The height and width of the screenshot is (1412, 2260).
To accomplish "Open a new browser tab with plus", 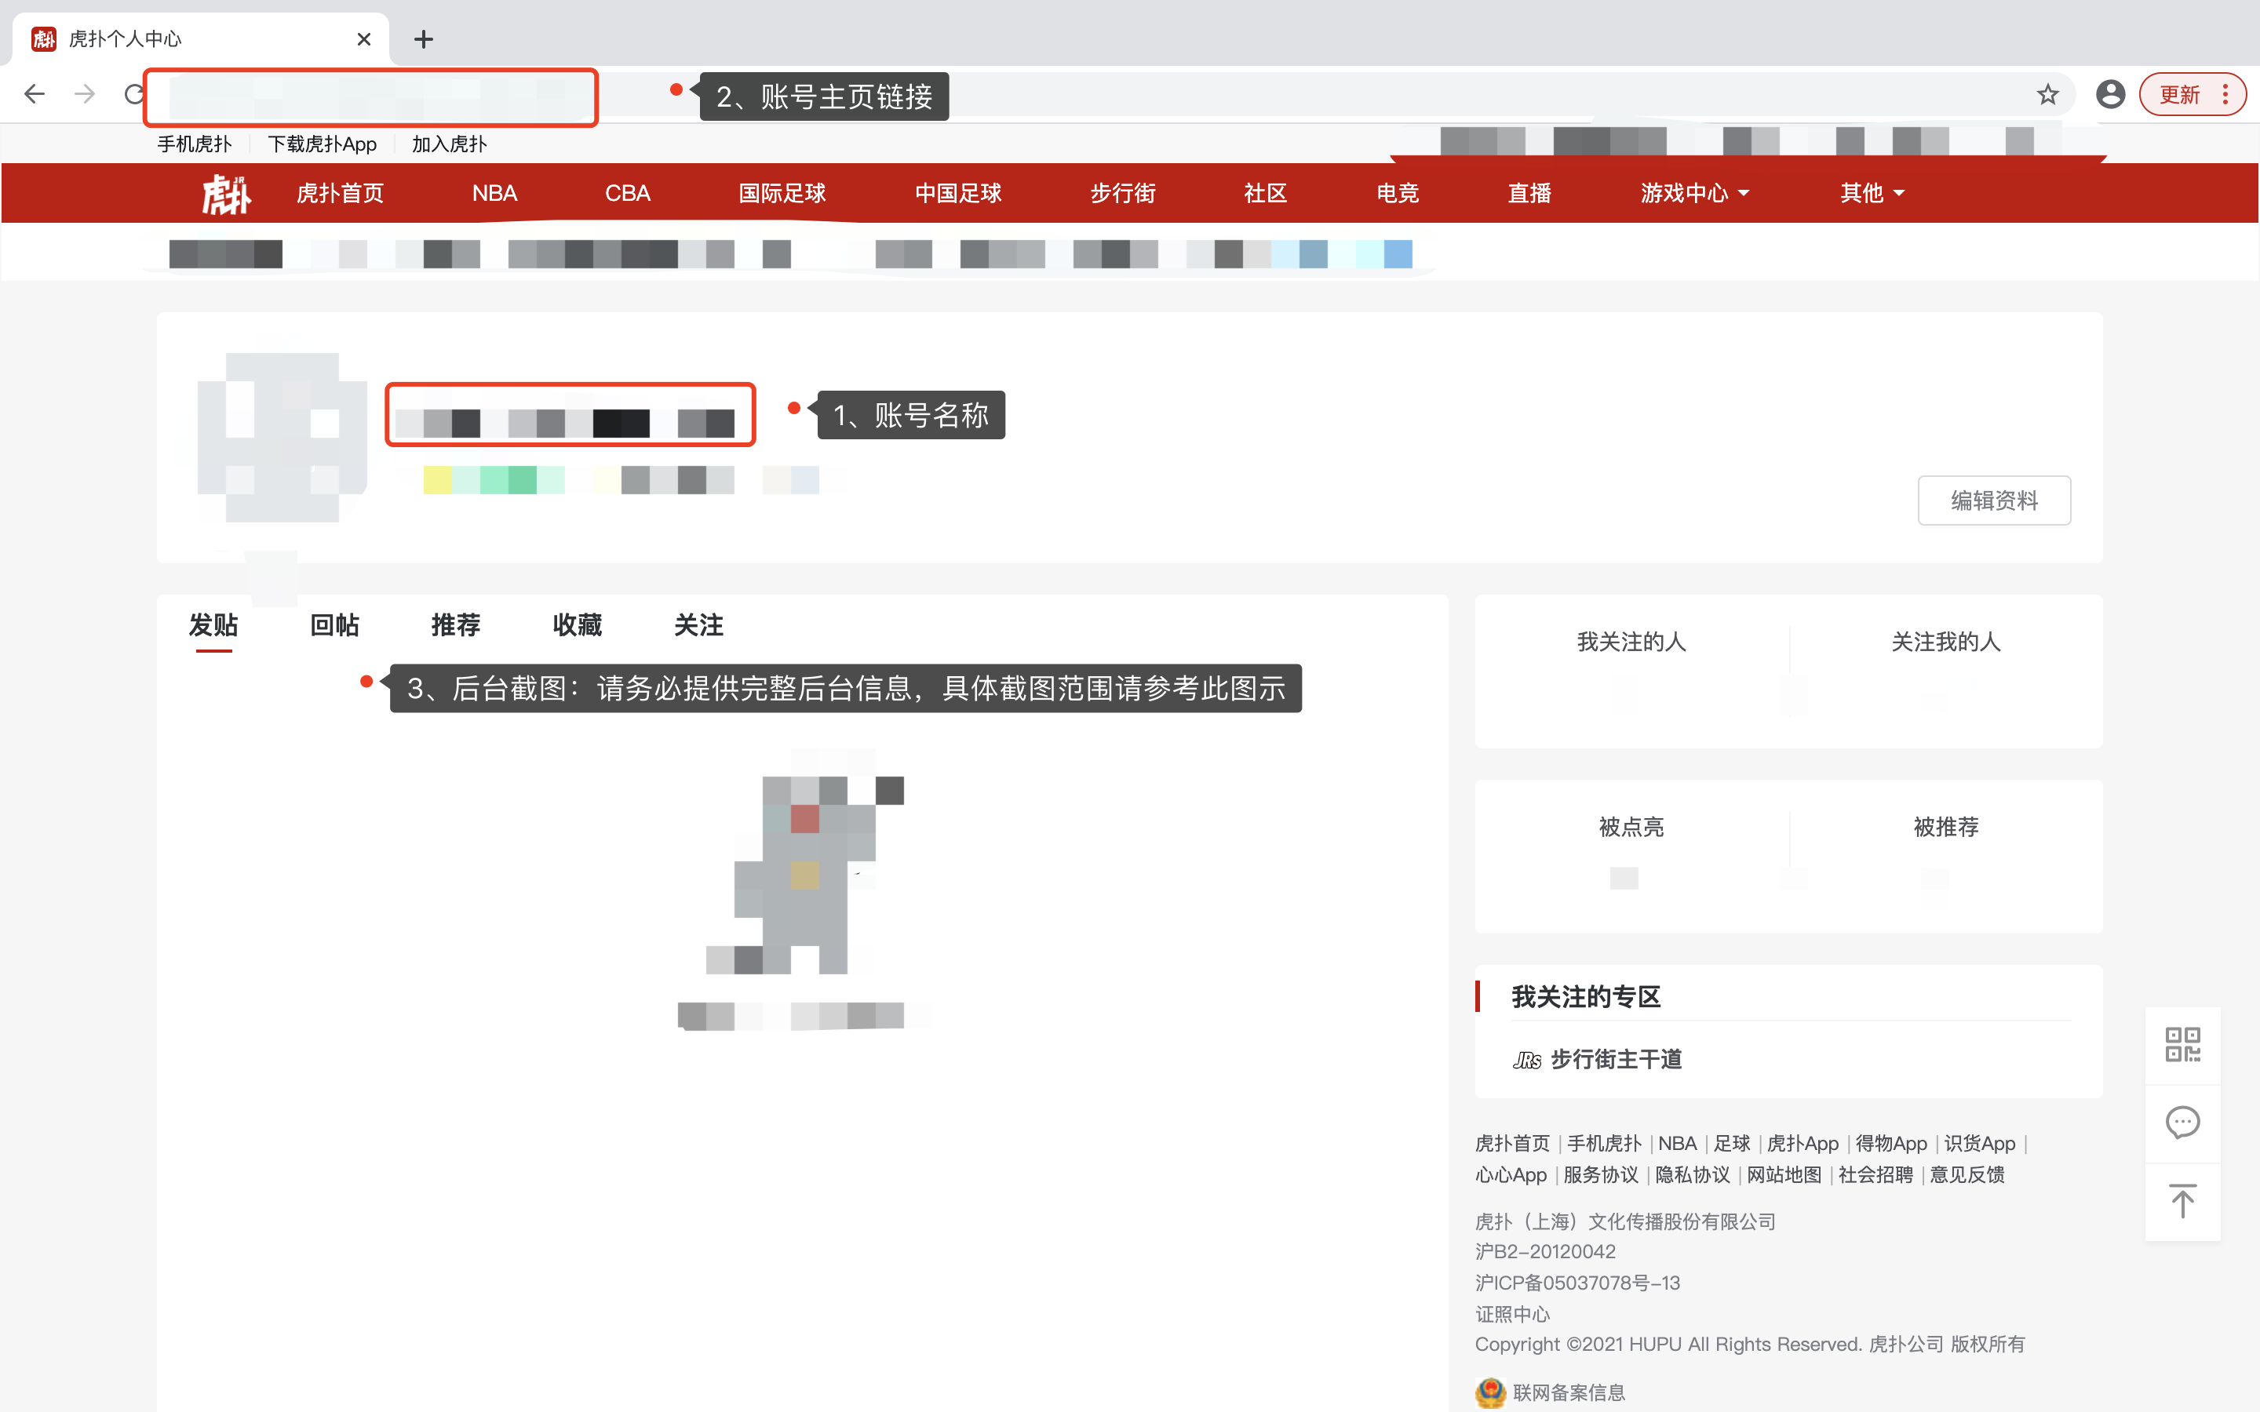I will 423,39.
